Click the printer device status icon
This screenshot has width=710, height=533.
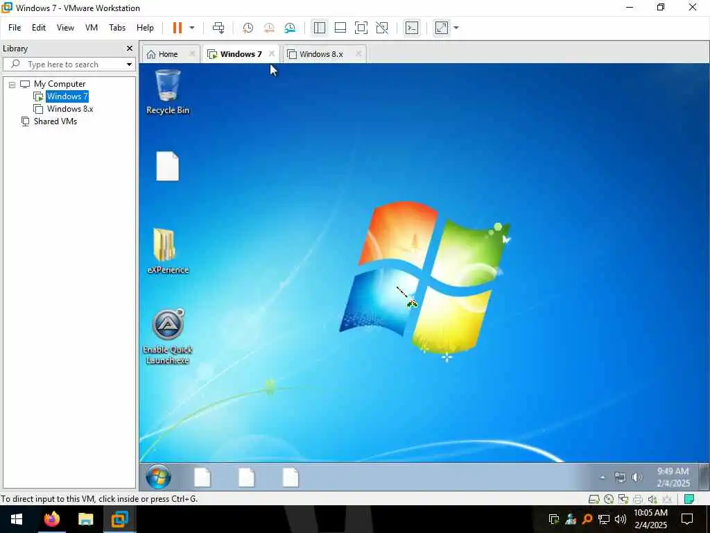pos(638,499)
